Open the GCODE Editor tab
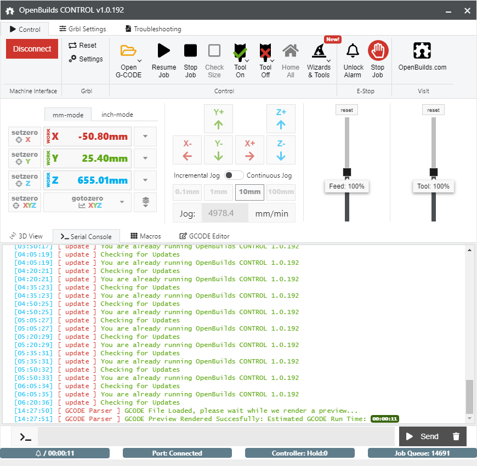Viewport: 477px width, 466px height. [x=204, y=236]
